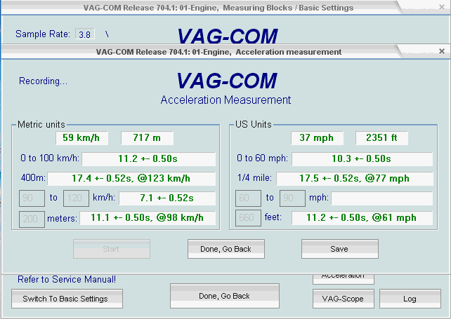Select the 717 m distance value
The image size is (451, 319).
147,138
